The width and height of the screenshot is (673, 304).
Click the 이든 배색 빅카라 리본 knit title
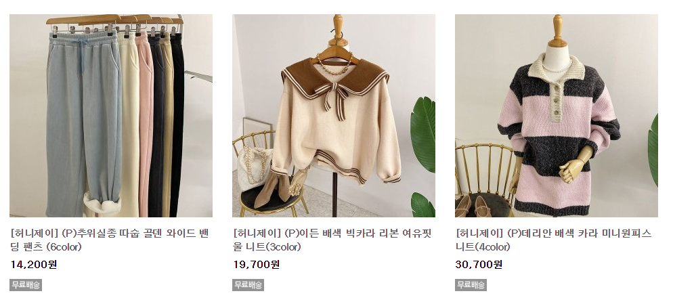tap(332, 240)
